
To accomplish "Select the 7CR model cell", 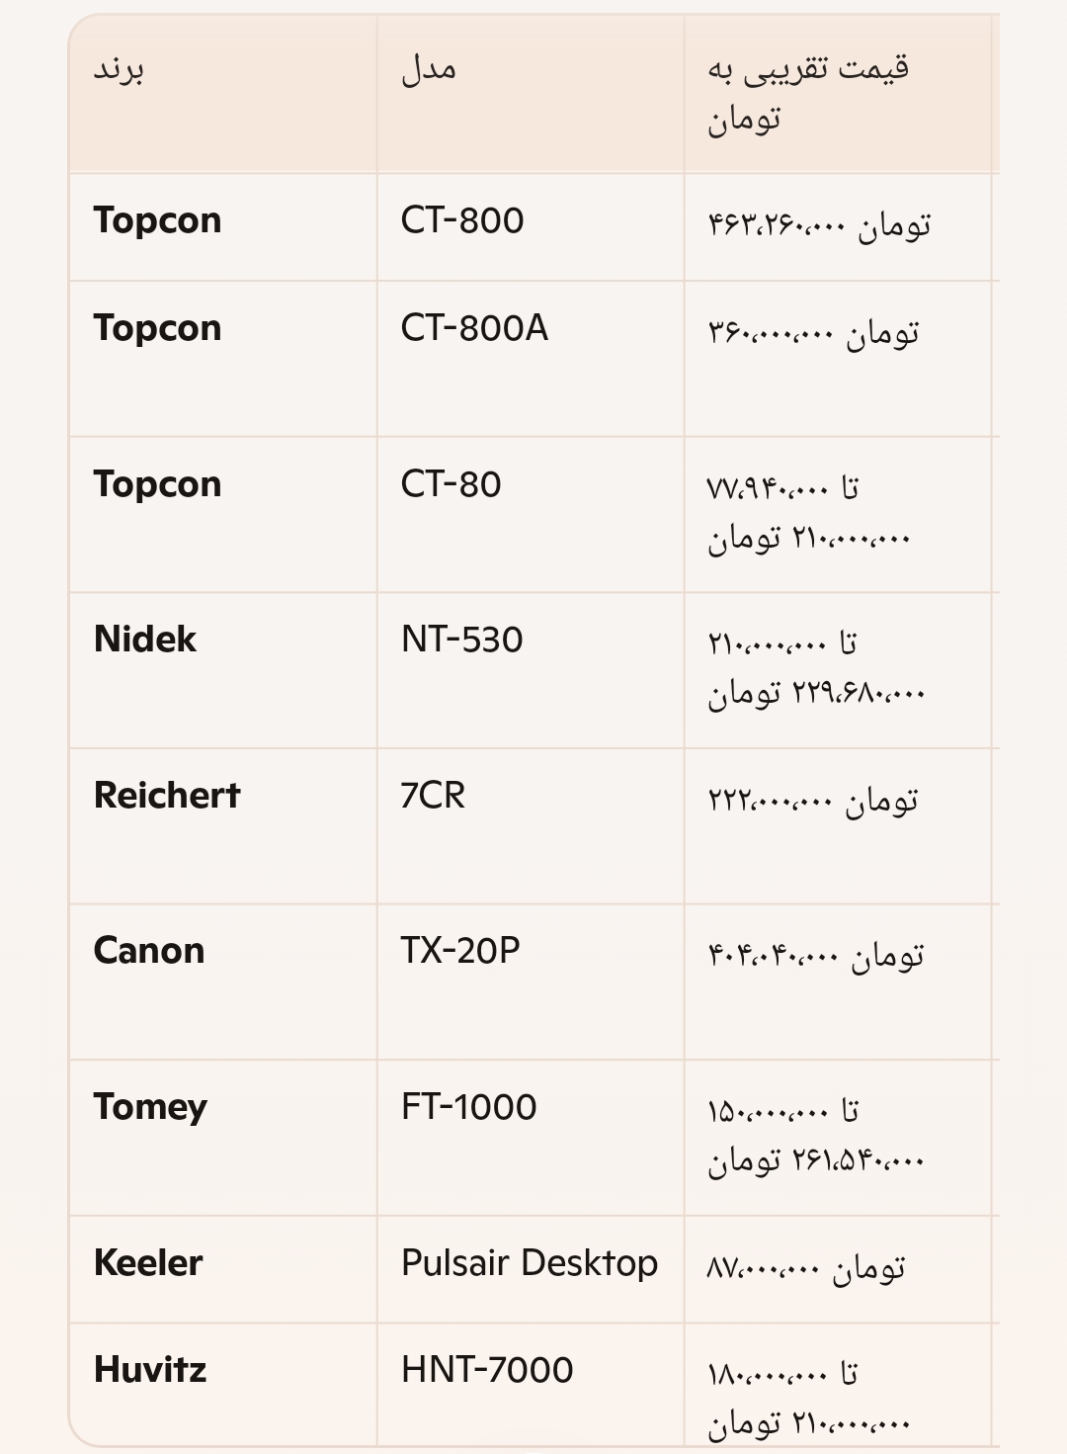I will point(433,796).
